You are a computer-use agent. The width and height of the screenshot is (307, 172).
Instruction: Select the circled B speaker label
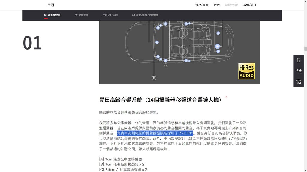click(154, 78)
